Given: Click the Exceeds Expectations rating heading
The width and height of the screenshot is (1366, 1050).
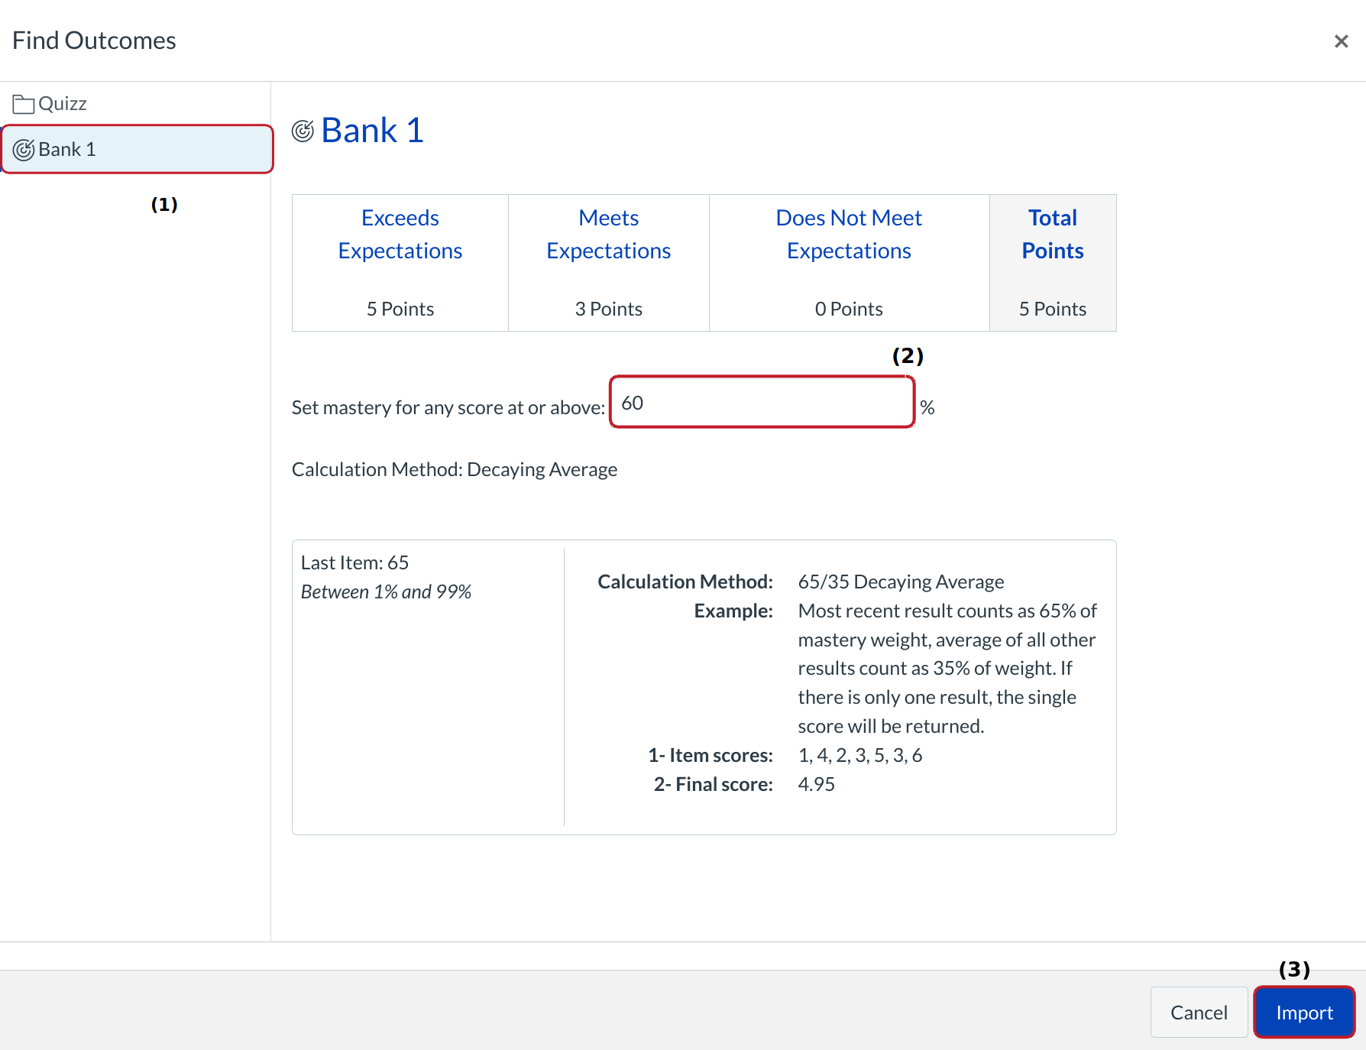Looking at the screenshot, I should click(x=400, y=235).
